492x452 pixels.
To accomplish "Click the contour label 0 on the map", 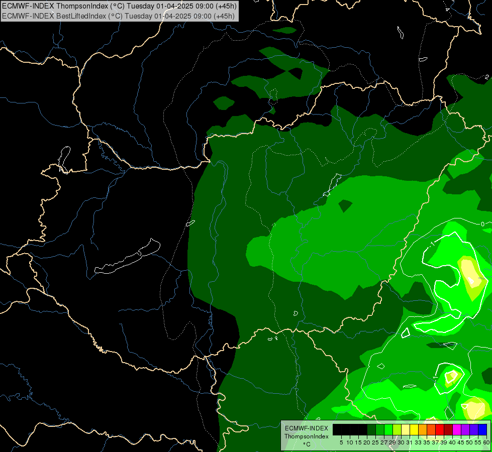I will [x=482, y=224].
